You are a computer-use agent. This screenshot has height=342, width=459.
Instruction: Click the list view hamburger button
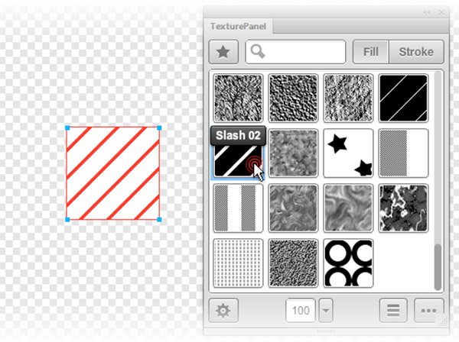(x=393, y=310)
